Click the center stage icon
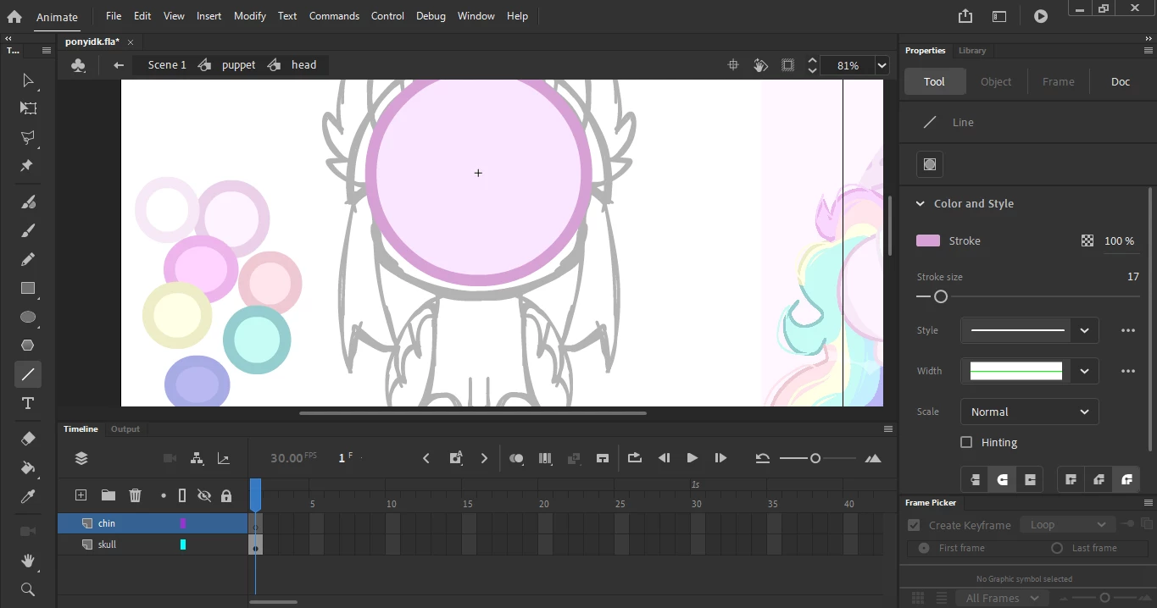Screen dimensions: 1157x608 click(x=734, y=65)
